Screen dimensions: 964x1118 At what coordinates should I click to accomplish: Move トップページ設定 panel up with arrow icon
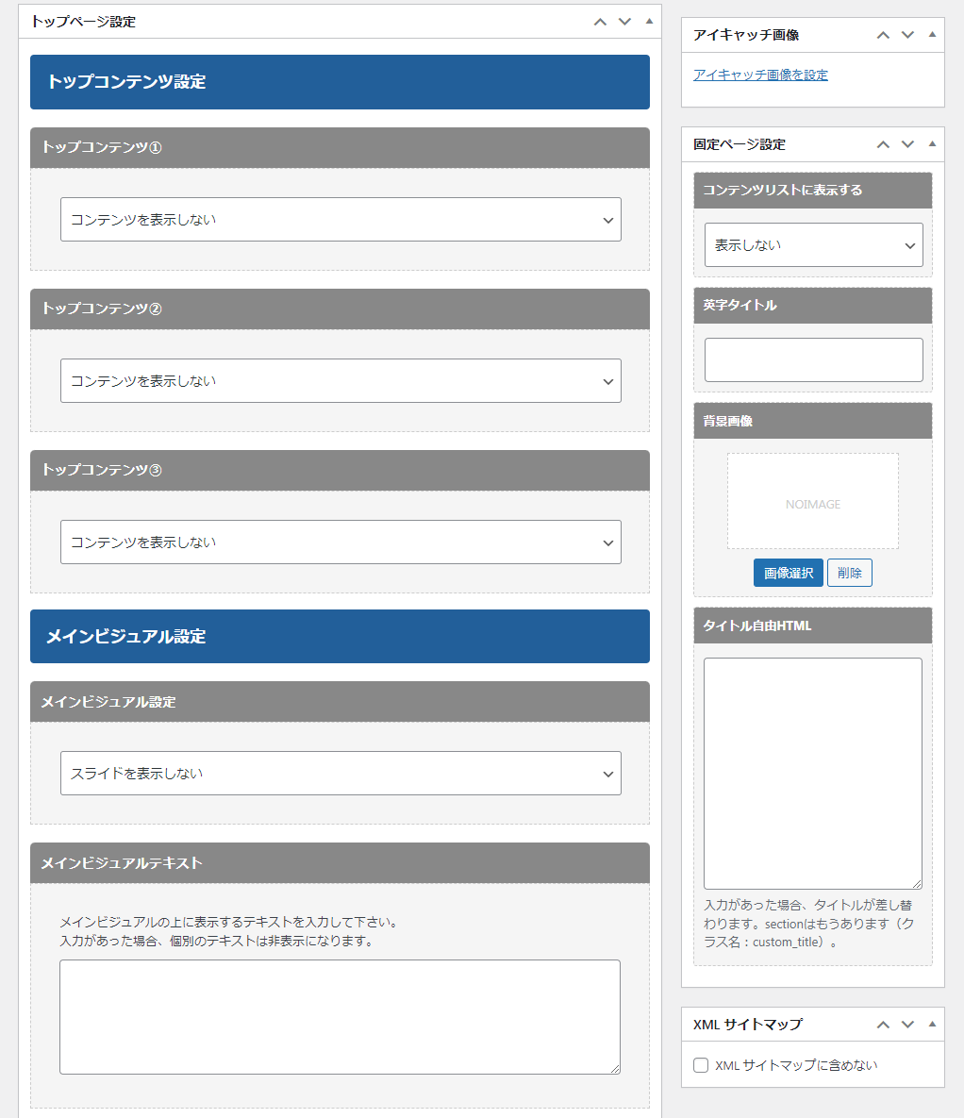(600, 22)
